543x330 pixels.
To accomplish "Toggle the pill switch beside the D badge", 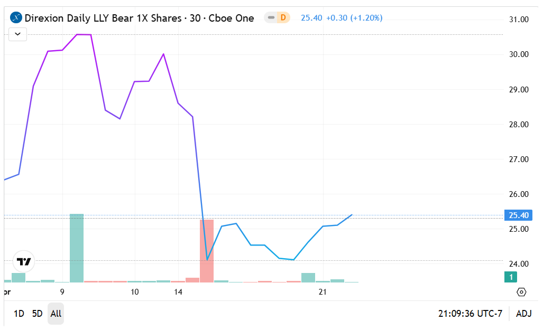I will [272, 17].
